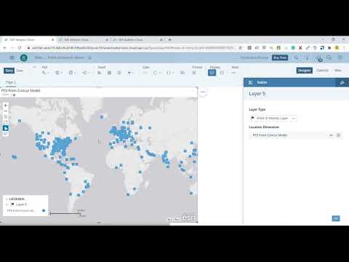Viewport: 349px width, 262px height.
Task: Open the user profile icon
Action: tap(340, 57)
